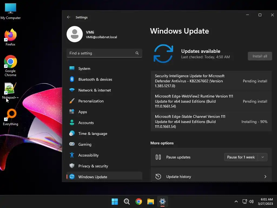
Task: Open the Update history chevron
Action: click(265, 177)
